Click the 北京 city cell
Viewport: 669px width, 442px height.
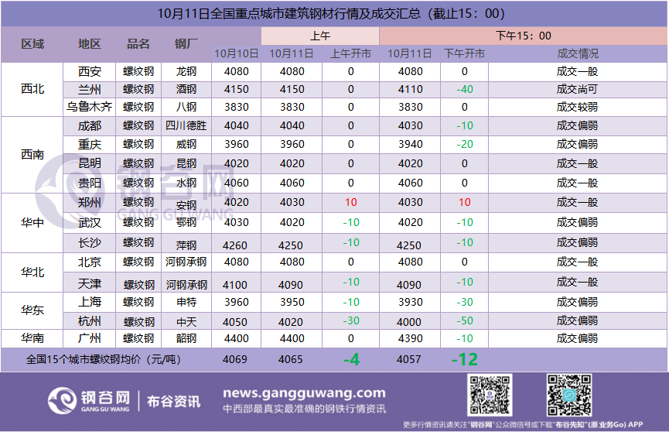click(90, 262)
